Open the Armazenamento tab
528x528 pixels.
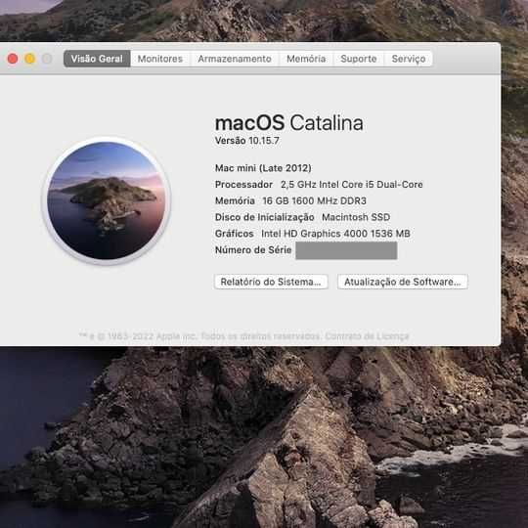pyautogui.click(x=235, y=59)
